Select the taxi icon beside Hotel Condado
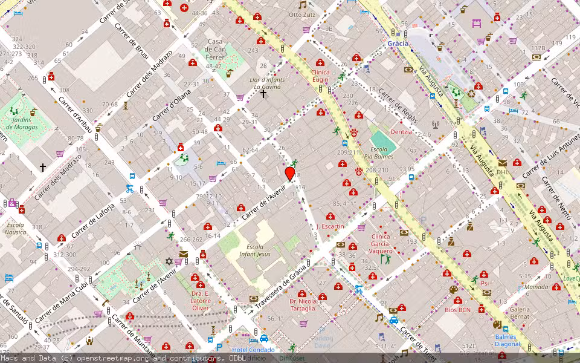Screen dimensions: 580x363 tap(264, 338)
